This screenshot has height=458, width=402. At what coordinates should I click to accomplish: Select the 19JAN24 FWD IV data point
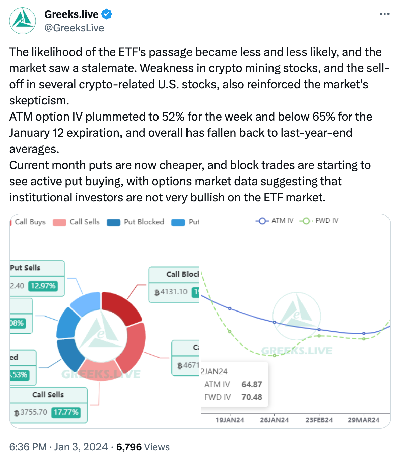tap(230, 332)
